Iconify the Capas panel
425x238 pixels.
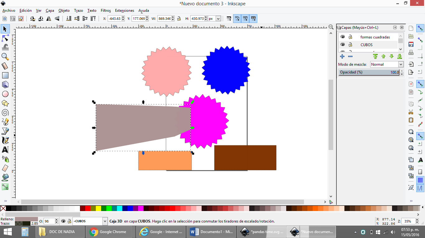pos(395,27)
